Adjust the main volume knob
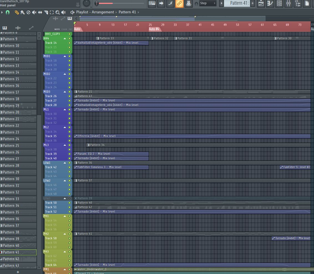314x274 pixels. 87,3
